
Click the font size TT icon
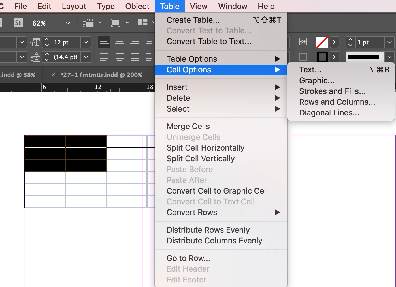coord(35,42)
